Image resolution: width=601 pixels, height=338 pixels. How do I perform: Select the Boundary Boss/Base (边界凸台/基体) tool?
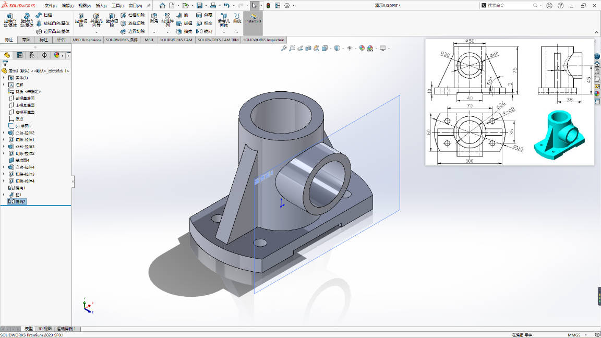(53, 31)
